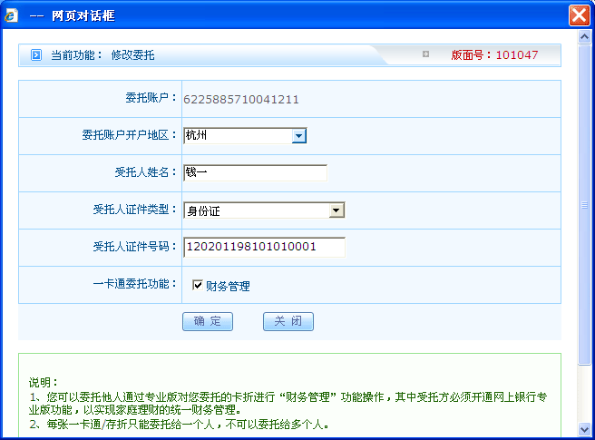The width and height of the screenshot is (595, 440).
Task: Uncheck the 财务管理 checkbox
Action: point(197,286)
